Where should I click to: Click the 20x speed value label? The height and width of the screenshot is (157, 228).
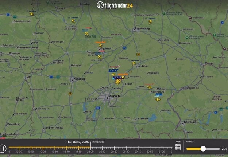(224, 149)
